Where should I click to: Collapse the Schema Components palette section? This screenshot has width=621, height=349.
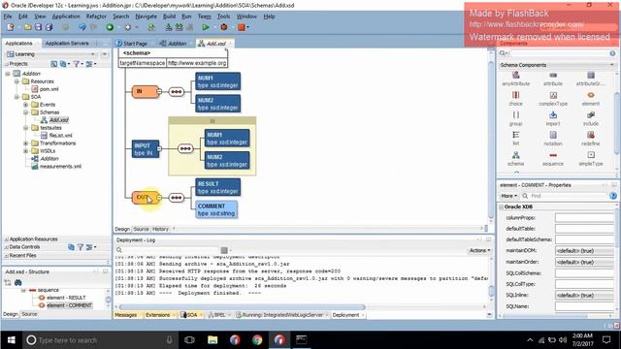tap(612, 65)
